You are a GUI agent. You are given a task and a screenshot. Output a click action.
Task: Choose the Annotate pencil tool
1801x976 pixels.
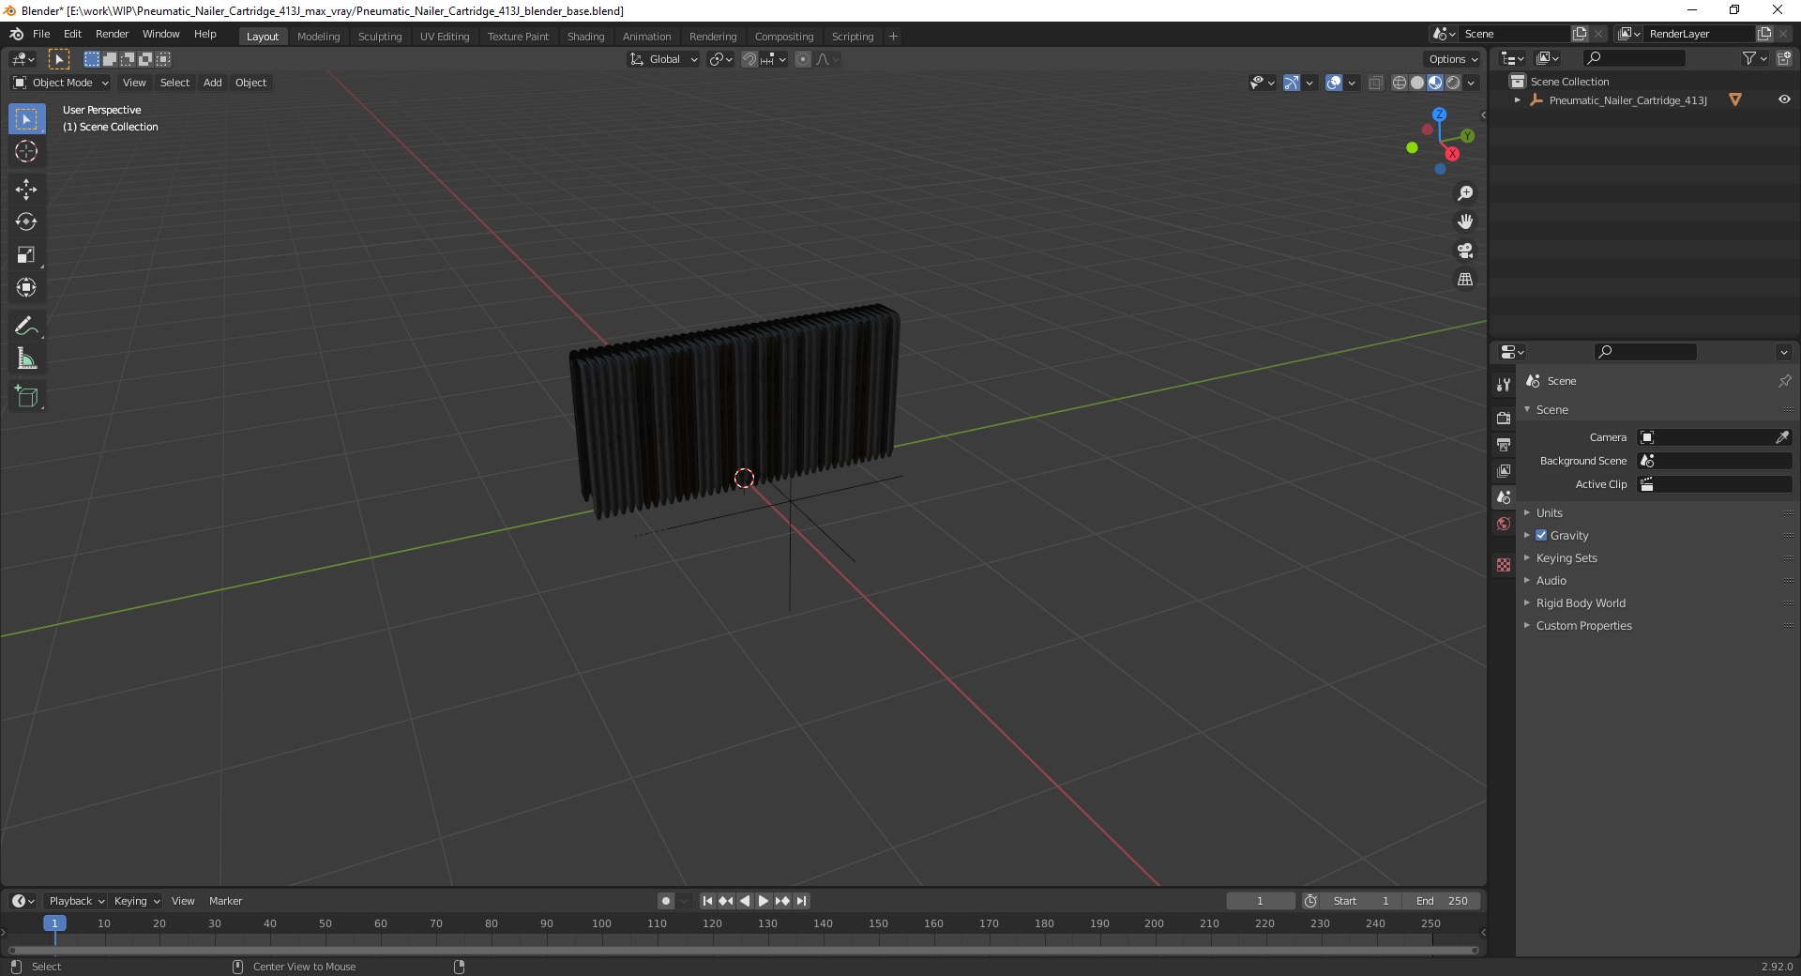26,326
